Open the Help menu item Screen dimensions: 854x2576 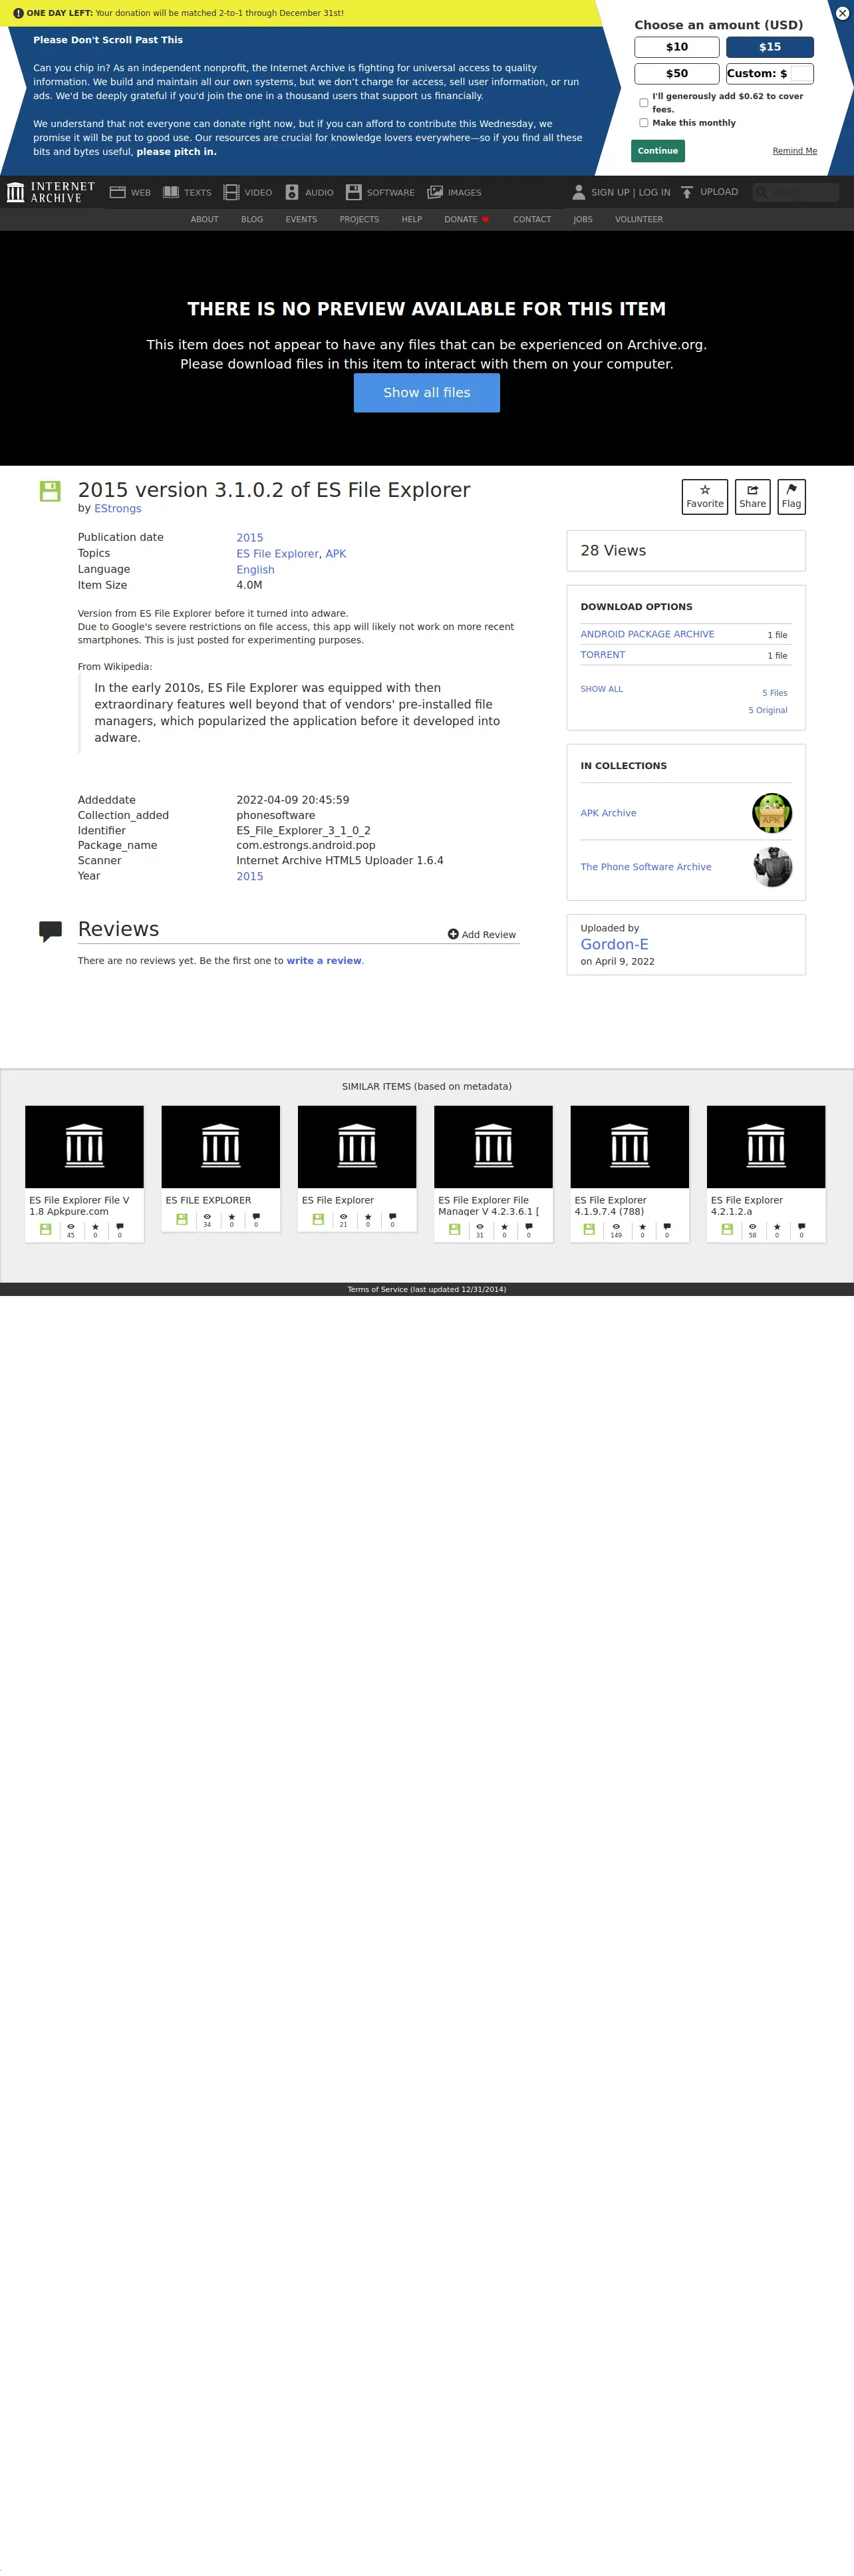(412, 219)
